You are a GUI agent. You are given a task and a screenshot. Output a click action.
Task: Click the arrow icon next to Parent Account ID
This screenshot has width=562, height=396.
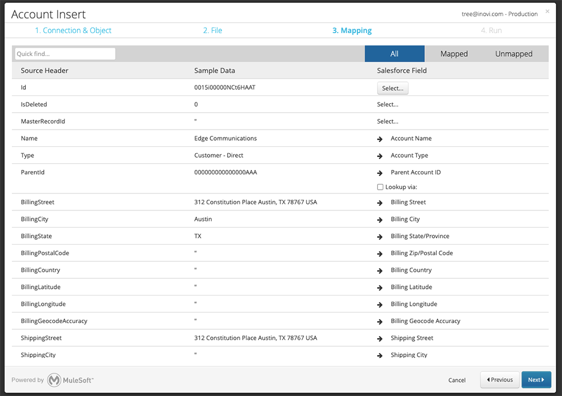pos(380,173)
